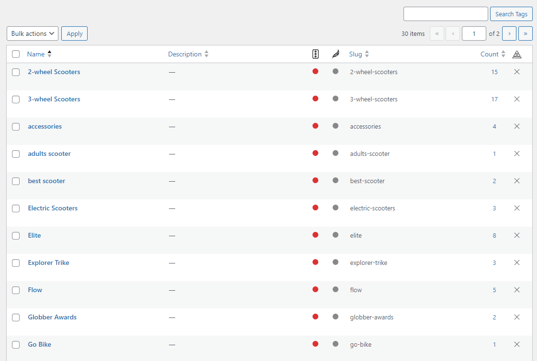
Task: Sort tags by the Count column
Action: point(493,54)
